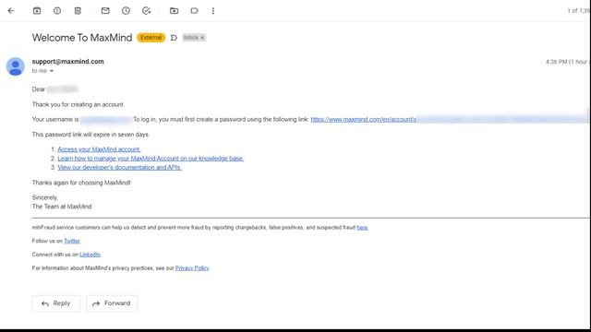Screen dimensions: 591x332
Task: Click the importance marker next to External
Action: coord(174,38)
